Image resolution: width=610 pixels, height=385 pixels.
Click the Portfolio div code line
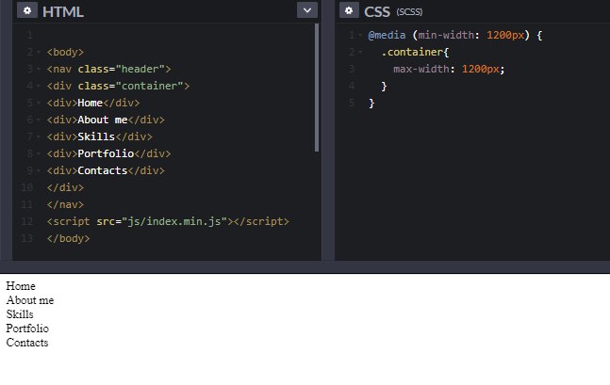point(108,153)
